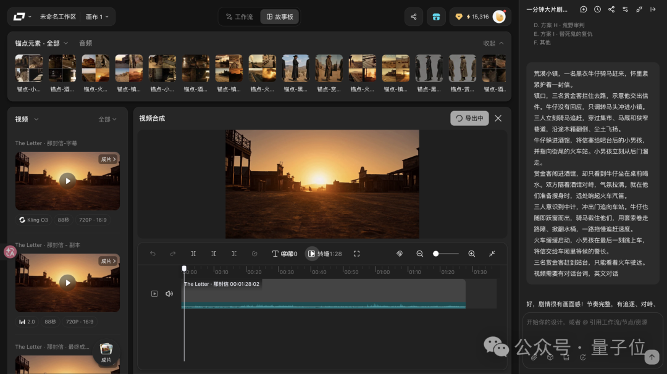This screenshot has height=374, width=667.
Task: Expand the 锚点元素 · 全部 filter dropdown
Action: click(x=42, y=43)
